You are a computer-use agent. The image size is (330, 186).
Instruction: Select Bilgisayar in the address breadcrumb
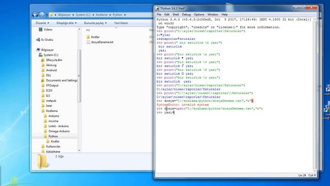click(64, 15)
